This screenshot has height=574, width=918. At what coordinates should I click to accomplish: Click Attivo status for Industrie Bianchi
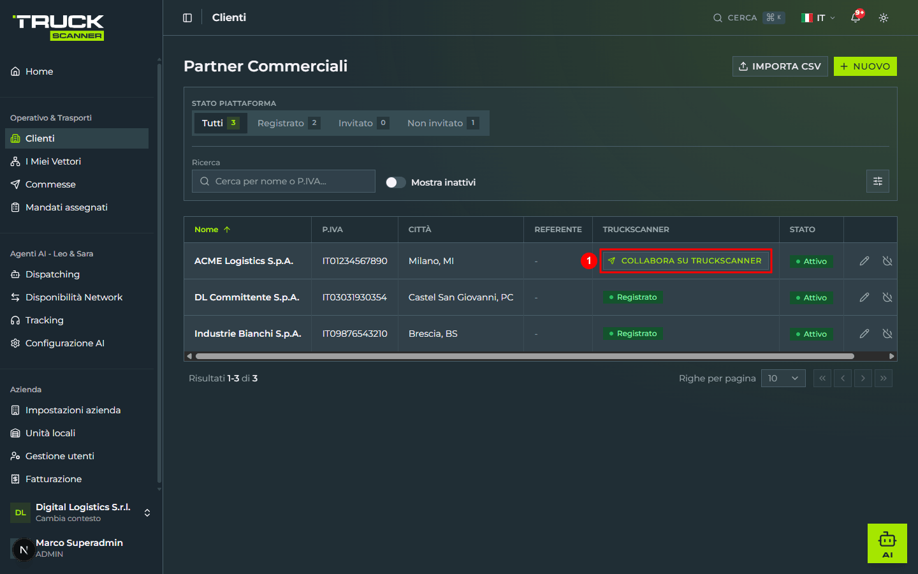(x=812, y=334)
